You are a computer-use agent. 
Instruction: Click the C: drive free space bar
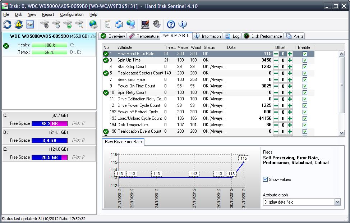click(50, 124)
